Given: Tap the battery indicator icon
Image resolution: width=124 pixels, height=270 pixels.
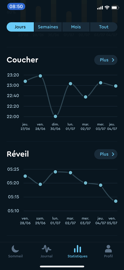Looking at the screenshot, I should pyautogui.click(x=115, y=7).
